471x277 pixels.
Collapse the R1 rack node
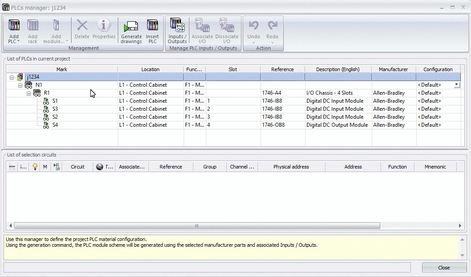tap(28, 93)
